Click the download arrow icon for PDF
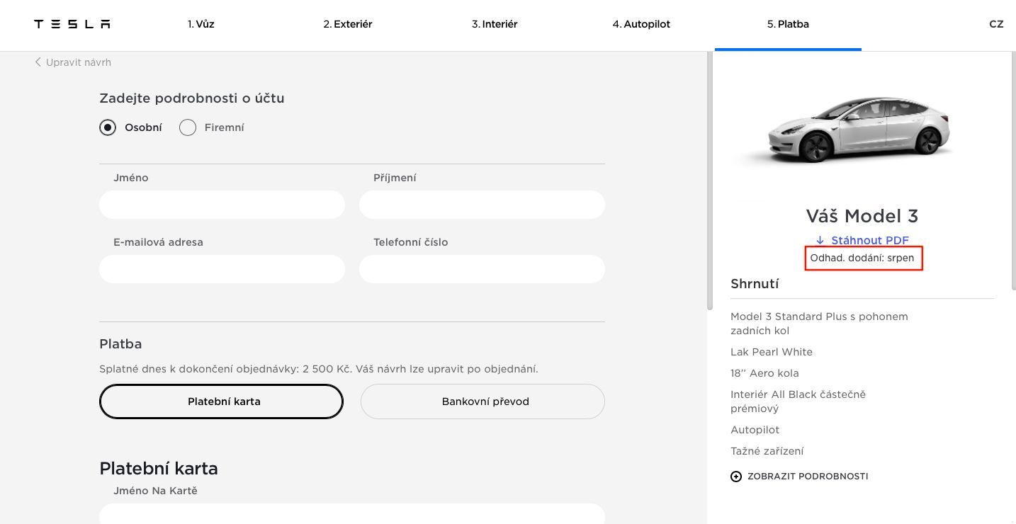Viewport: 1016px width, 524px height. click(820, 241)
